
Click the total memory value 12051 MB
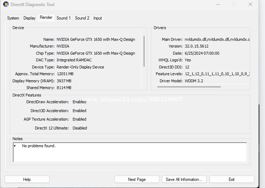(x=65, y=74)
